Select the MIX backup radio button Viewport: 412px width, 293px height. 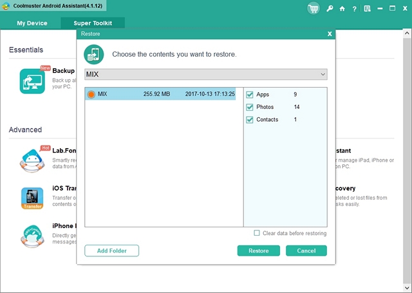click(x=91, y=95)
